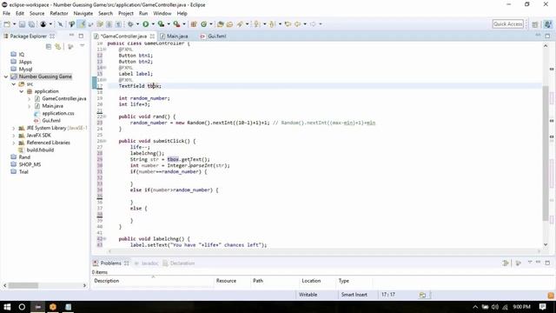This screenshot has height=313, width=556.
Task: Open the Debug button dropdown arrow
Action: 137,24
